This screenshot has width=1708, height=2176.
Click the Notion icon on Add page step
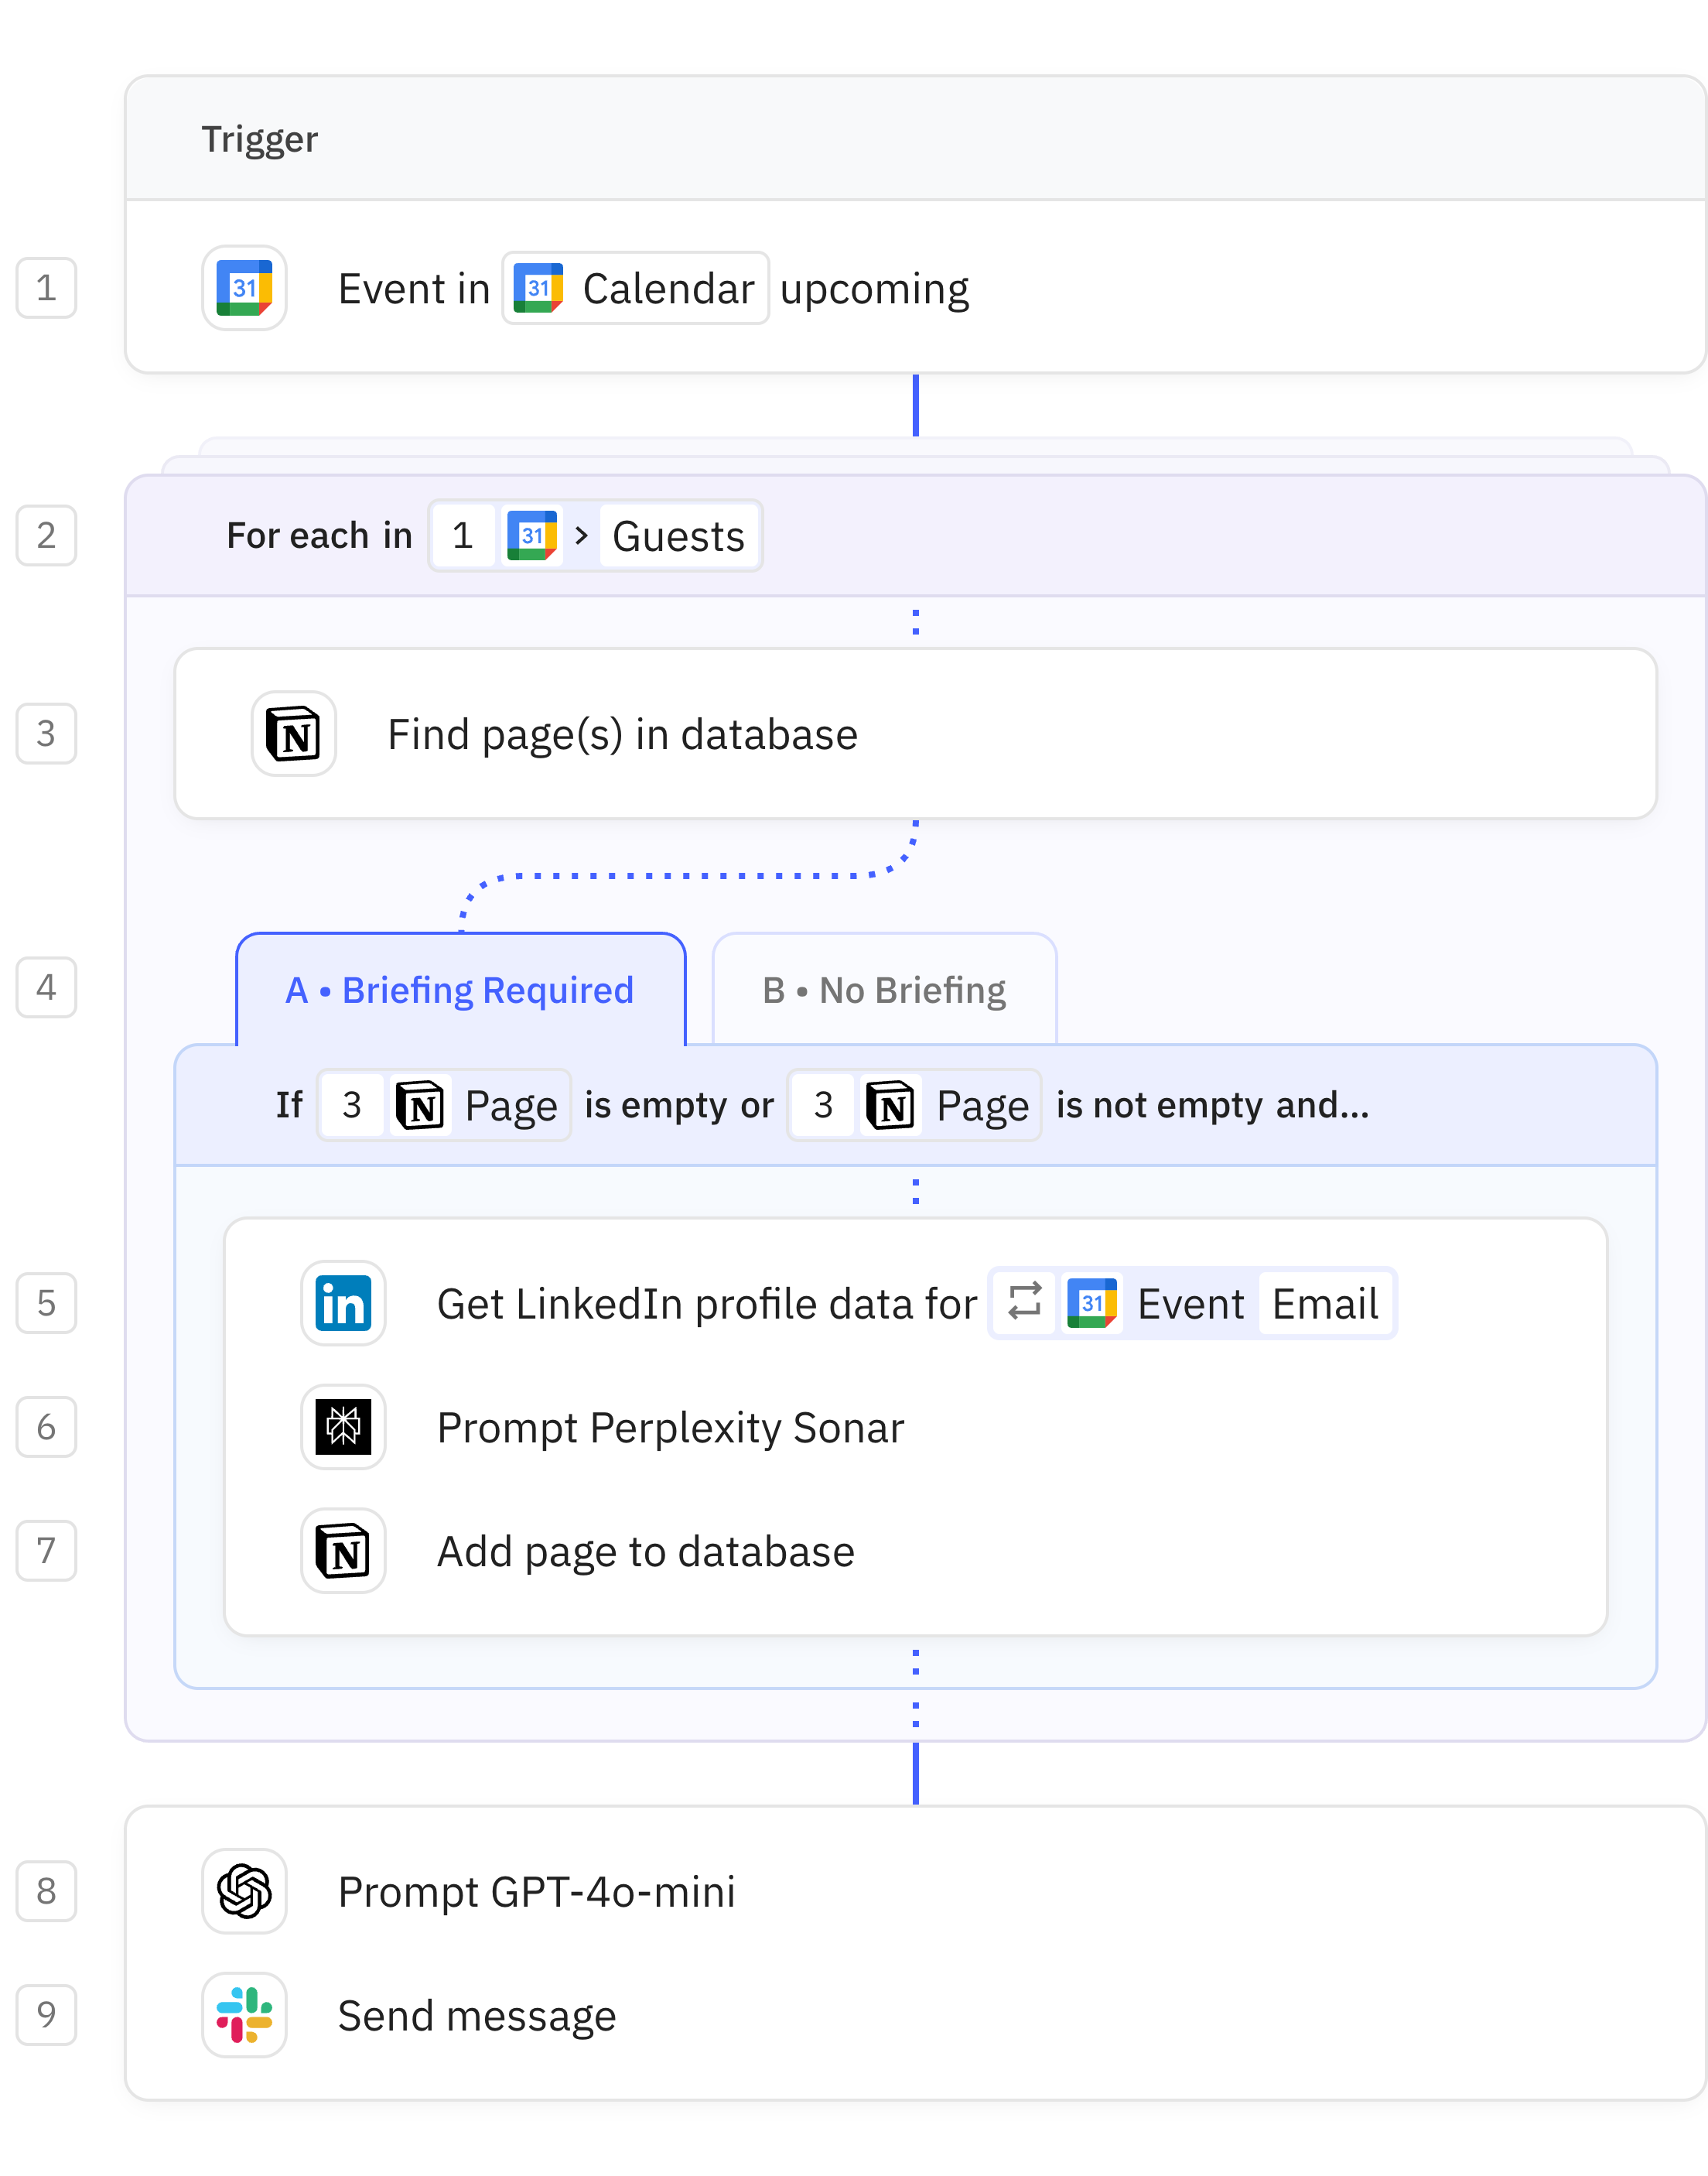click(343, 1551)
